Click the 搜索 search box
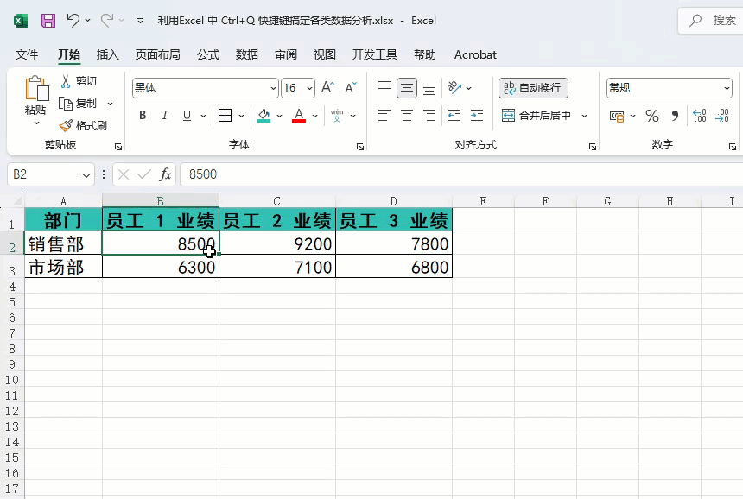 [712, 21]
